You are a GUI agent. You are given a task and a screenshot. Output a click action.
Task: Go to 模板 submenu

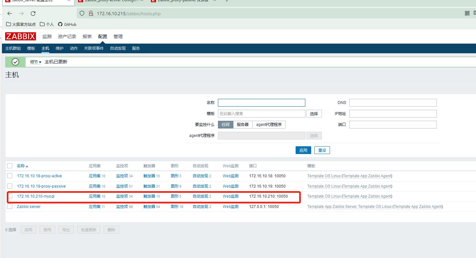point(31,48)
